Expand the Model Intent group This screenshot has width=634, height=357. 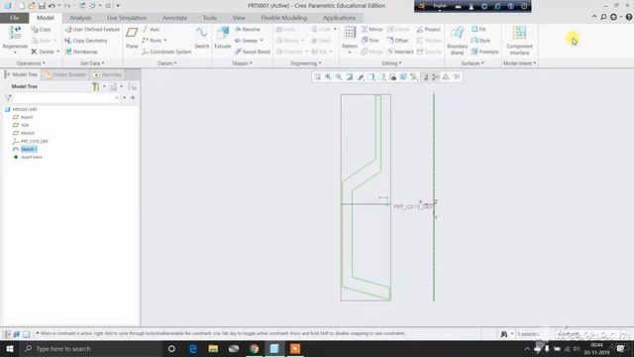coord(519,63)
